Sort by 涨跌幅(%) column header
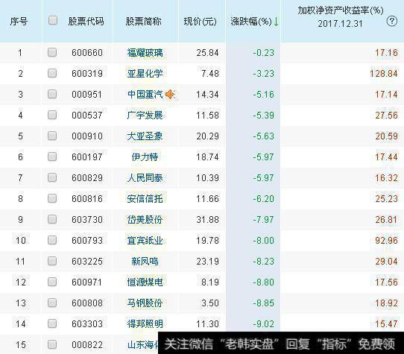The width and height of the screenshot is (404, 354). (x=251, y=22)
